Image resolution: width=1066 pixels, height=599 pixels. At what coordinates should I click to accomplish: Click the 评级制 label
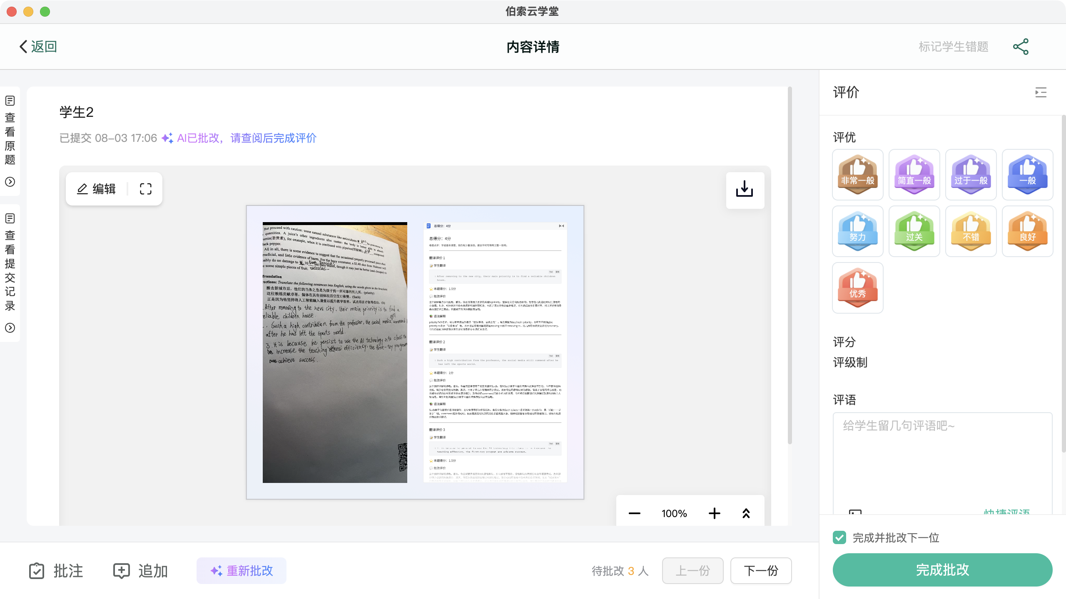click(850, 362)
